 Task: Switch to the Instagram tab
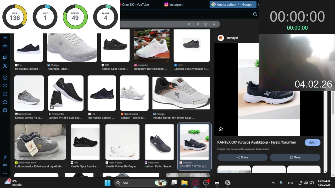tap(174, 4)
